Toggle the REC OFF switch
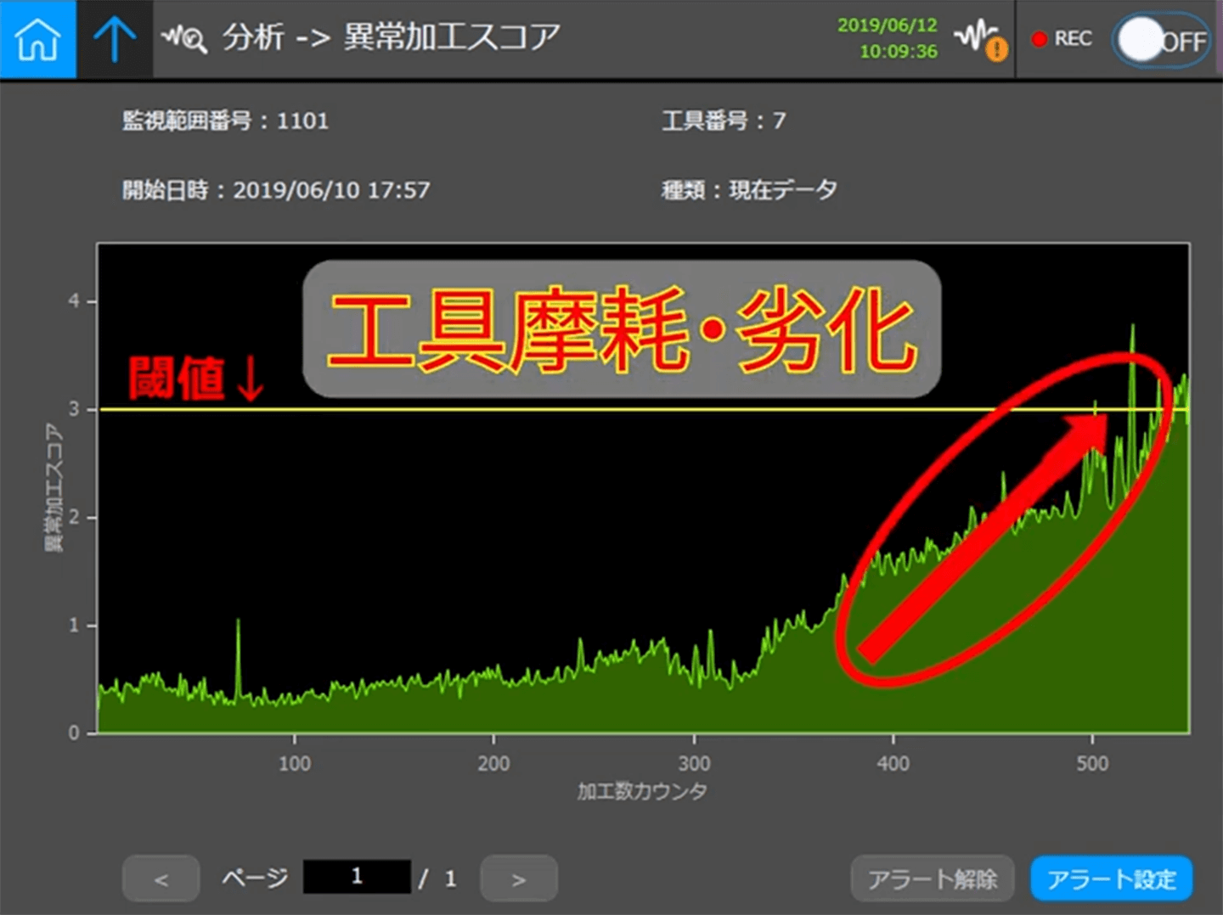Image resolution: width=1223 pixels, height=915 pixels. 1161,40
